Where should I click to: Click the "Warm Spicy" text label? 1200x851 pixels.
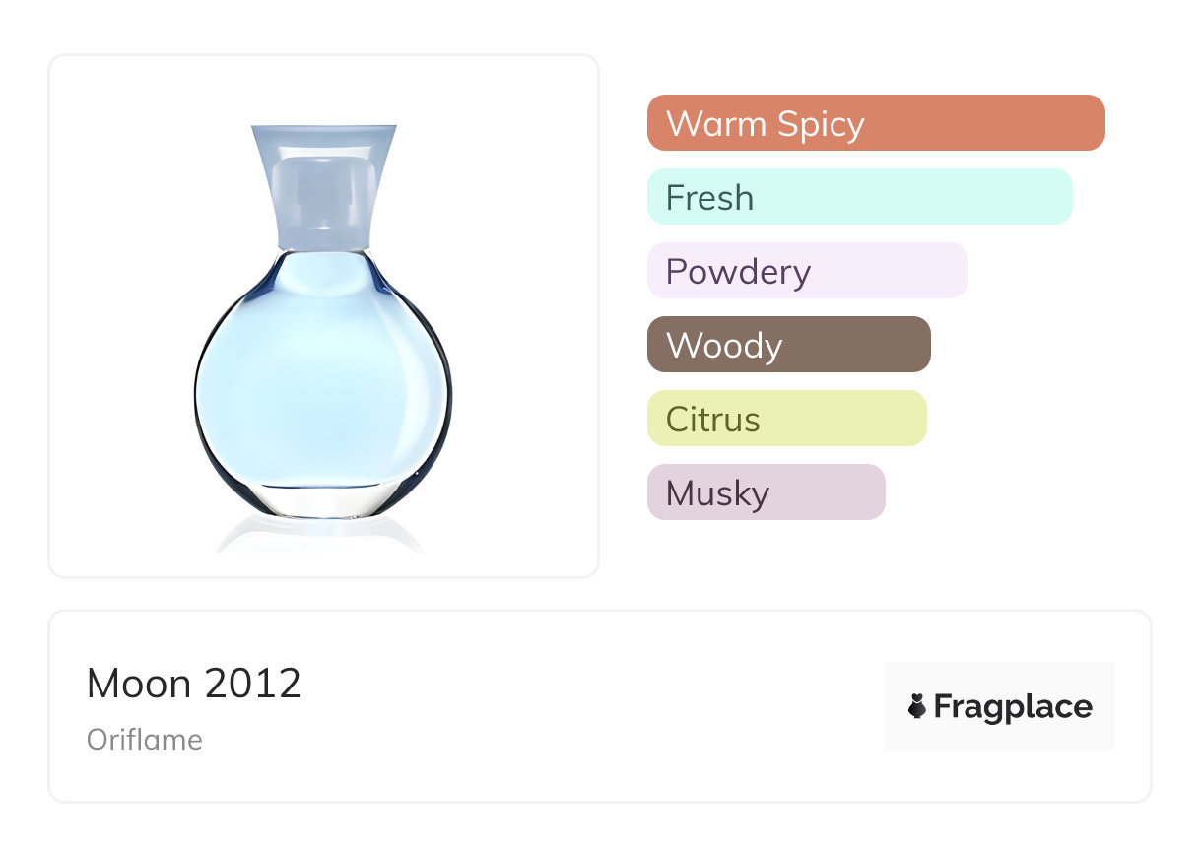coord(765,124)
